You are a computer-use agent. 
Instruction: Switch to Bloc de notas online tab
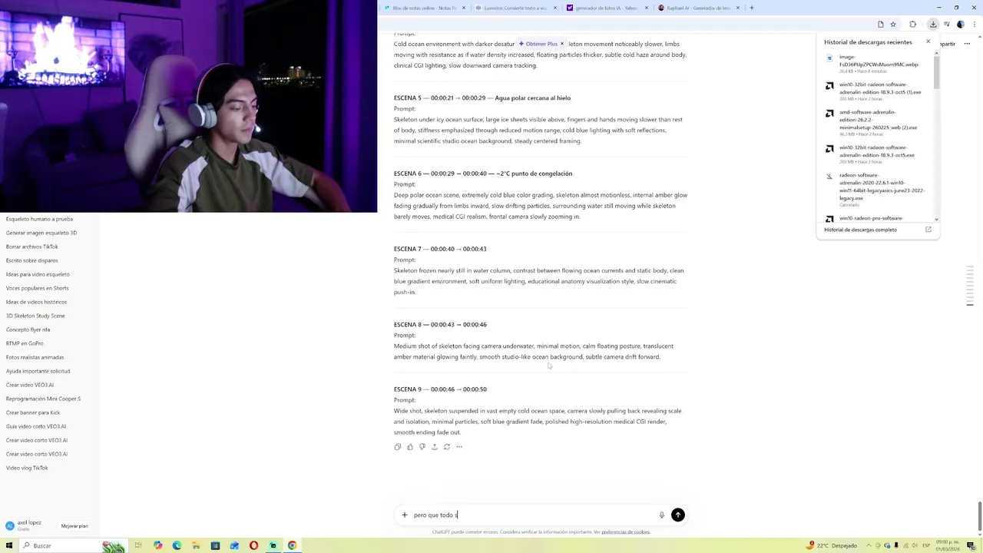coord(425,8)
